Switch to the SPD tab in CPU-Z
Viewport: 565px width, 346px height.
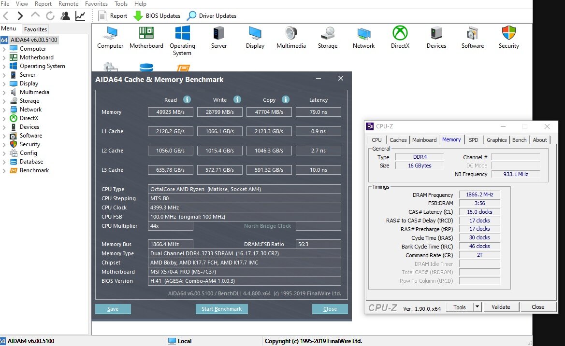click(x=474, y=140)
